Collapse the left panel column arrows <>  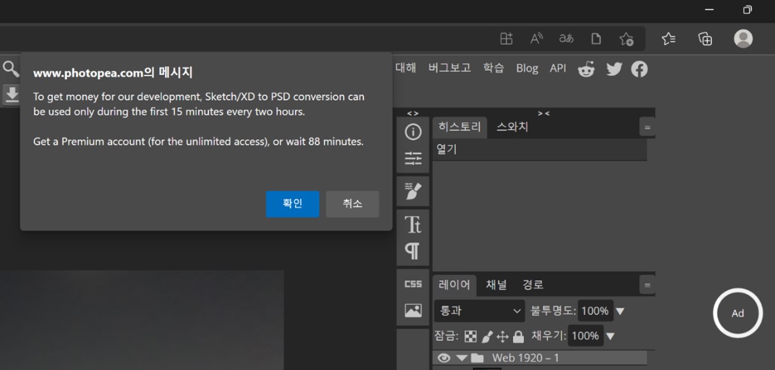(413, 113)
